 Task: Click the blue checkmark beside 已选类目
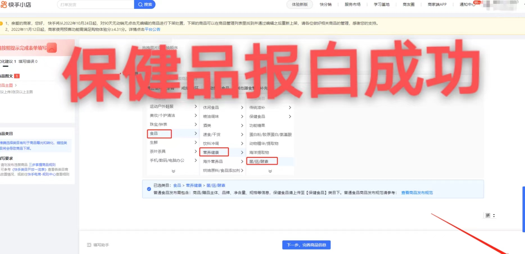[x=149, y=189]
